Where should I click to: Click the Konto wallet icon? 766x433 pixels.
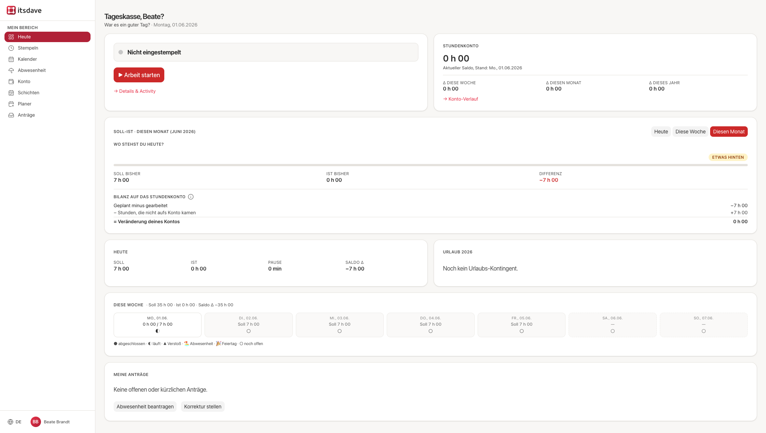pos(11,82)
